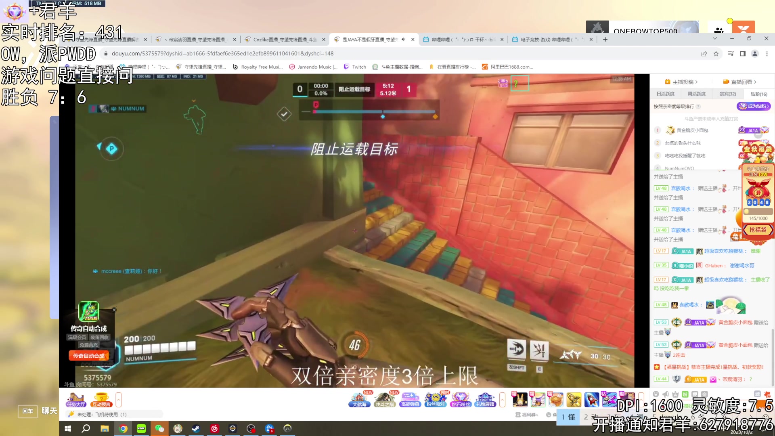Open Steam from the taskbar
Image resolution: width=775 pixels, height=436 pixels.
[196, 428]
